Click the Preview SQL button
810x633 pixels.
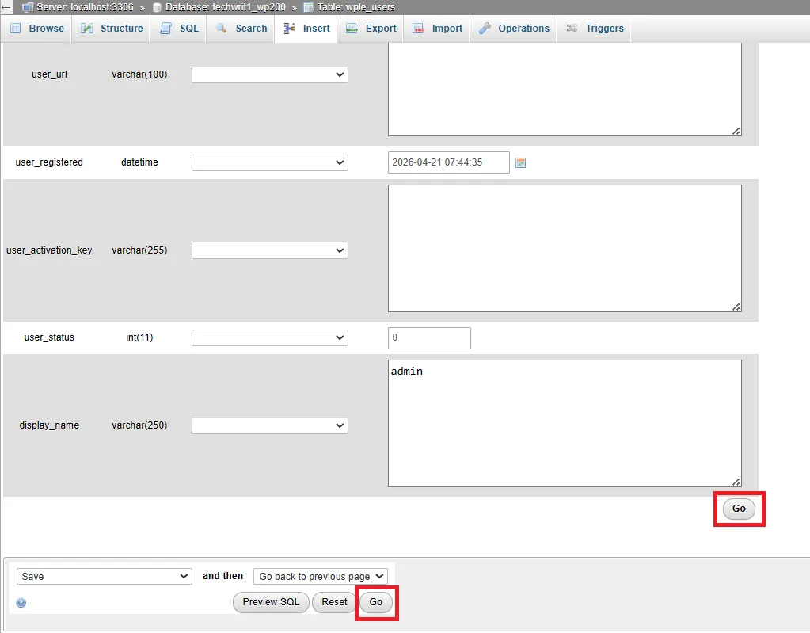click(x=271, y=602)
